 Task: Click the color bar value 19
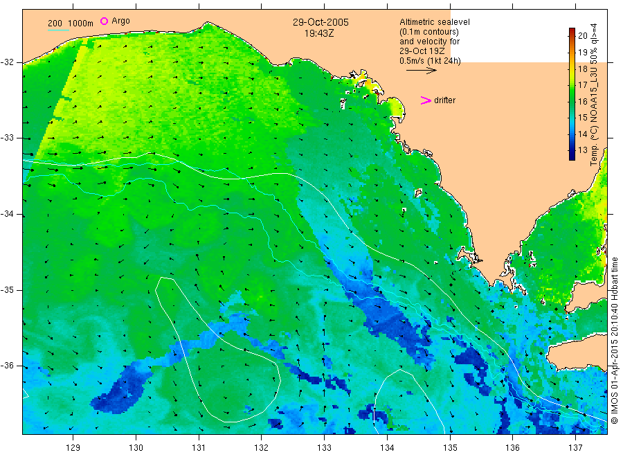point(582,53)
